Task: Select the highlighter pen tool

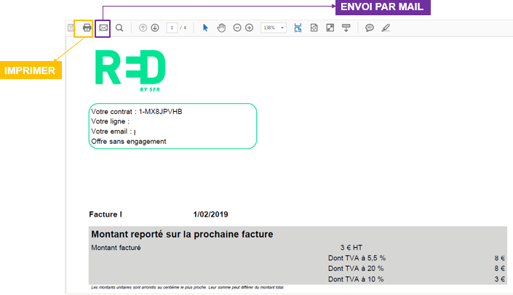Action: pos(386,28)
